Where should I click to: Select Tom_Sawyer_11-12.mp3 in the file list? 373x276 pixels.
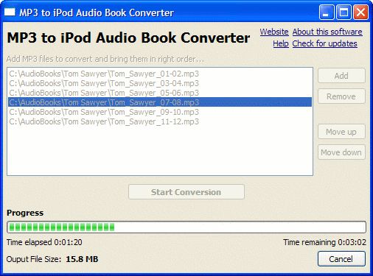click(160, 121)
